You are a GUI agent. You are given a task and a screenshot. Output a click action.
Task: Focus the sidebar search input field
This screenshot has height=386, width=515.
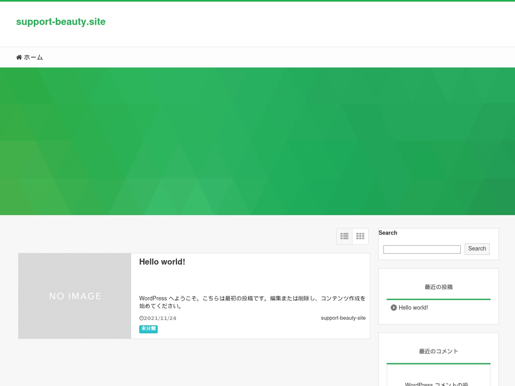point(422,249)
